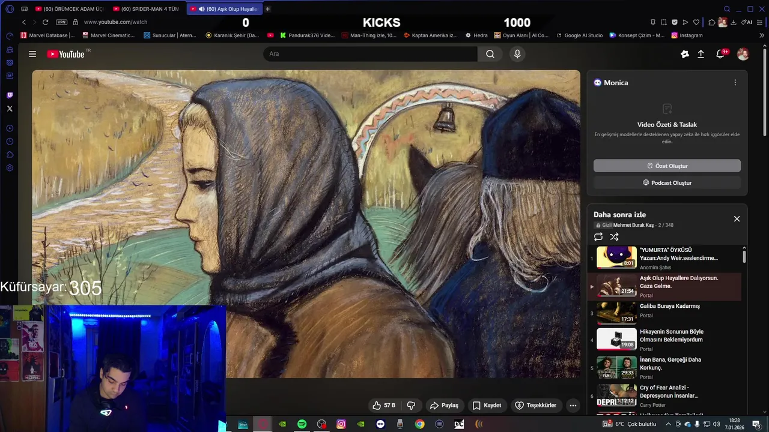
Task: Open browser extensions puzzle icon
Action: [711, 22]
